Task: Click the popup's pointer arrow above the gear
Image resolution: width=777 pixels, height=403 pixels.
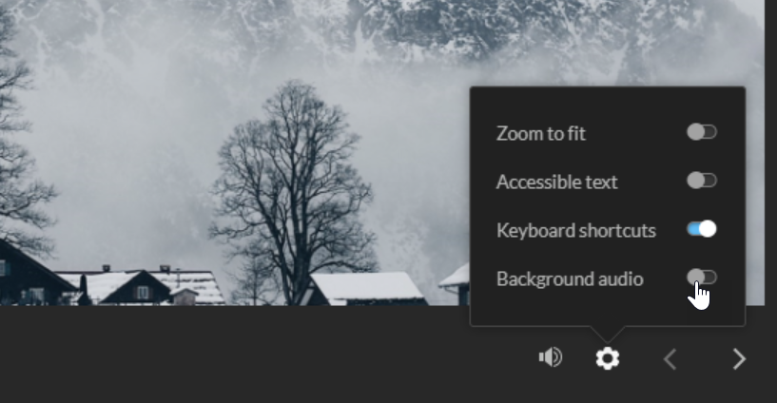Action: pyautogui.click(x=608, y=335)
